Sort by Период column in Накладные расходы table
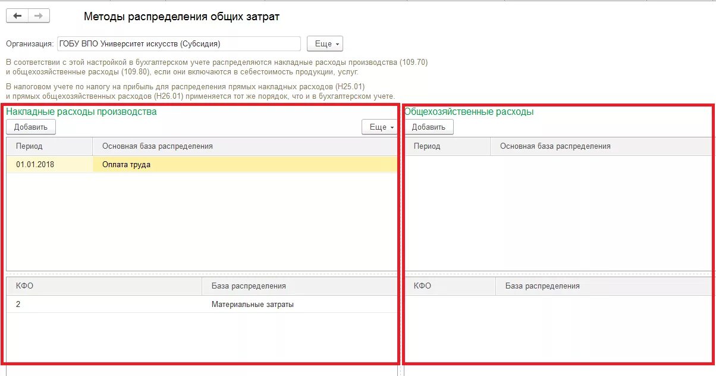This screenshot has height=376, width=716. click(x=50, y=146)
